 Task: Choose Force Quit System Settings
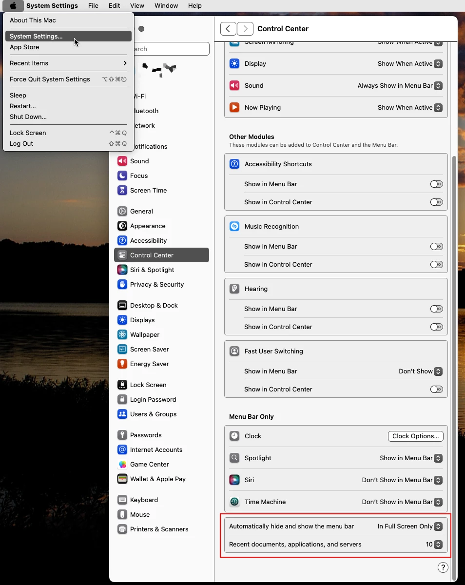[68, 79]
